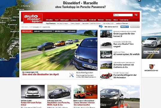161x108 pixels.
Task: Open the Motorsport menu
Action: click(64, 20)
